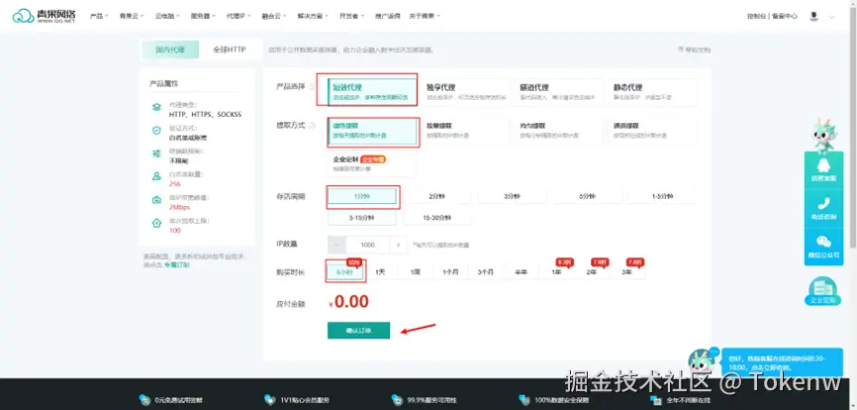
Task: Click the green 确认订单 button
Action: coord(358,331)
